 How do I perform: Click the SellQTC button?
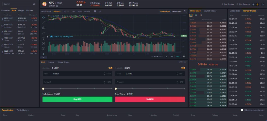click(150, 99)
